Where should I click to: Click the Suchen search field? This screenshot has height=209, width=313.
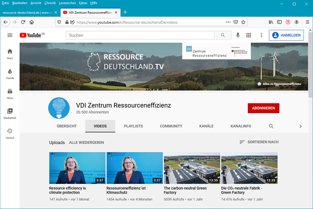pyautogui.click(x=140, y=35)
